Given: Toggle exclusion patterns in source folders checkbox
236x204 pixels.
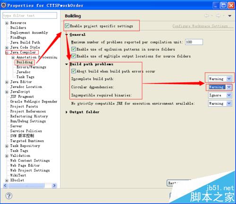Looking at the screenshot, I should (74, 49).
